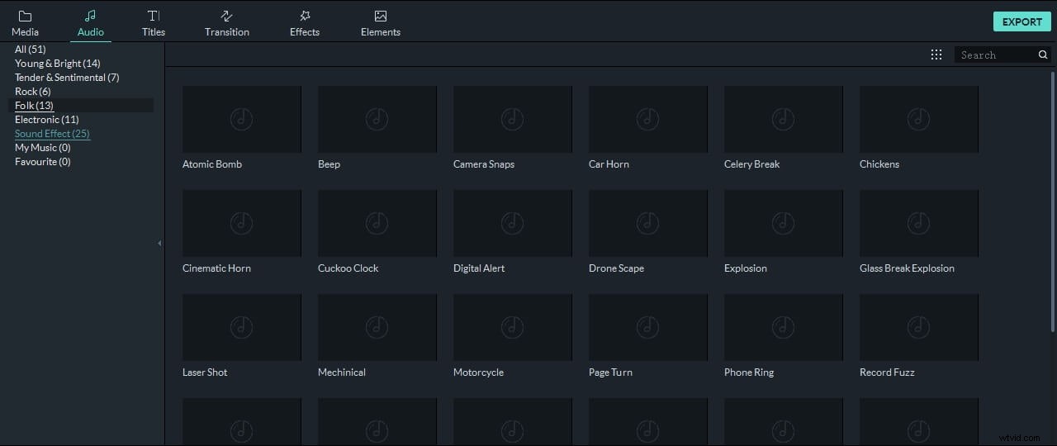Select the Drone Scape audio thumbnail
The height and width of the screenshot is (446, 1057).
(648, 223)
